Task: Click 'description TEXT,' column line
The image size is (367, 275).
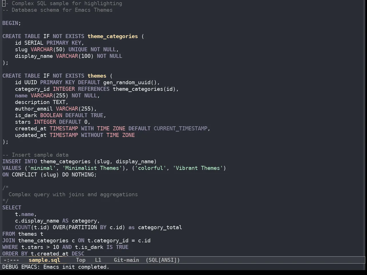Action: point(42,102)
